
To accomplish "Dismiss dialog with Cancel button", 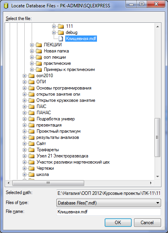I will 147,223.
